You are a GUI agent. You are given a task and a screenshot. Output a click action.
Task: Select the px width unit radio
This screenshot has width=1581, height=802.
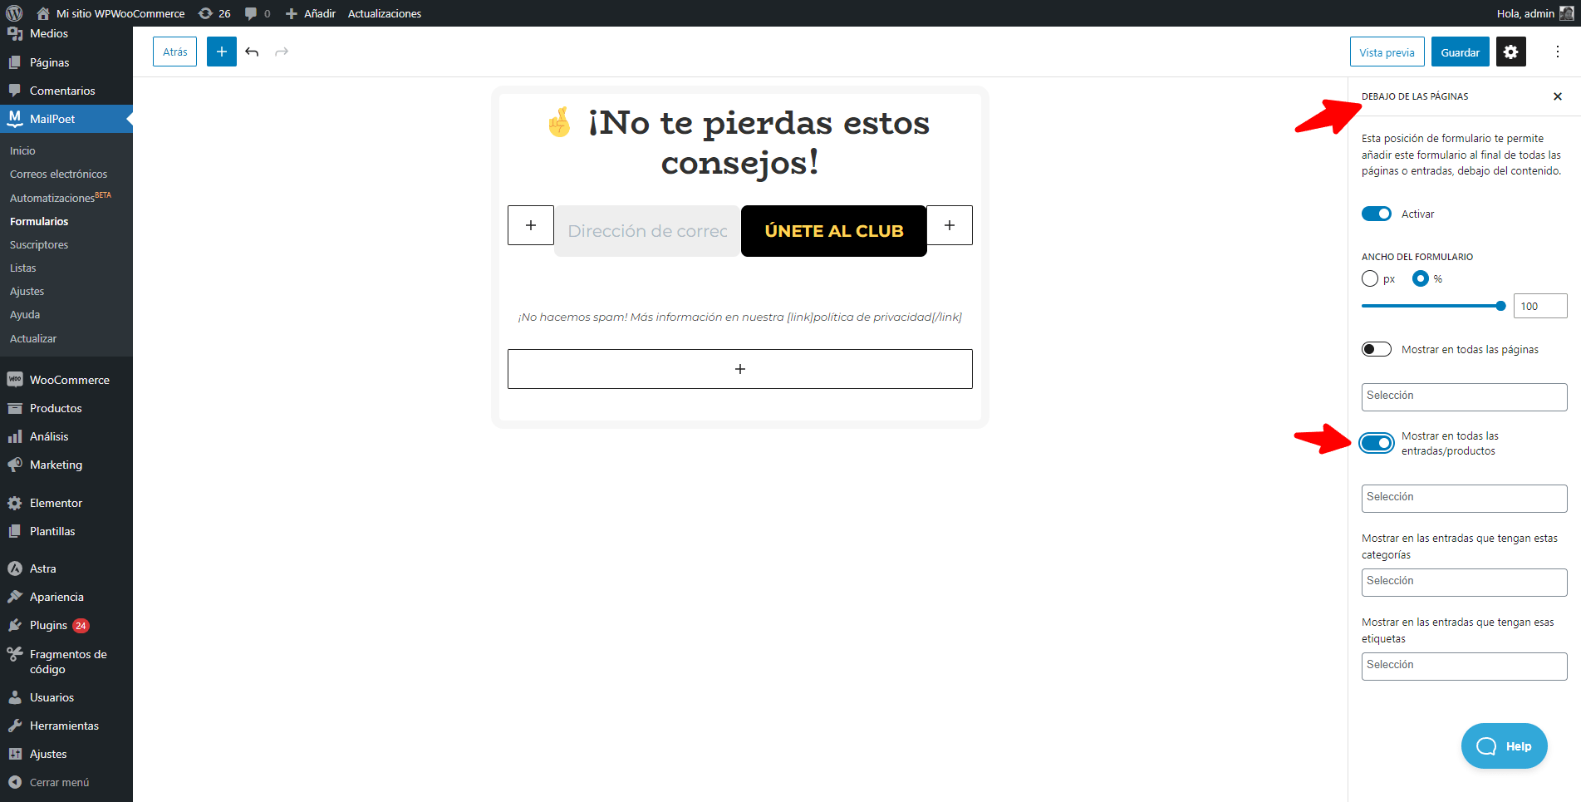click(x=1370, y=278)
